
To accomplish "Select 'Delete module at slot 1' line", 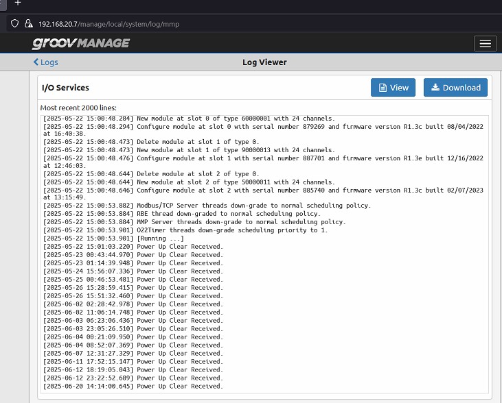I will pyautogui.click(x=151, y=142).
